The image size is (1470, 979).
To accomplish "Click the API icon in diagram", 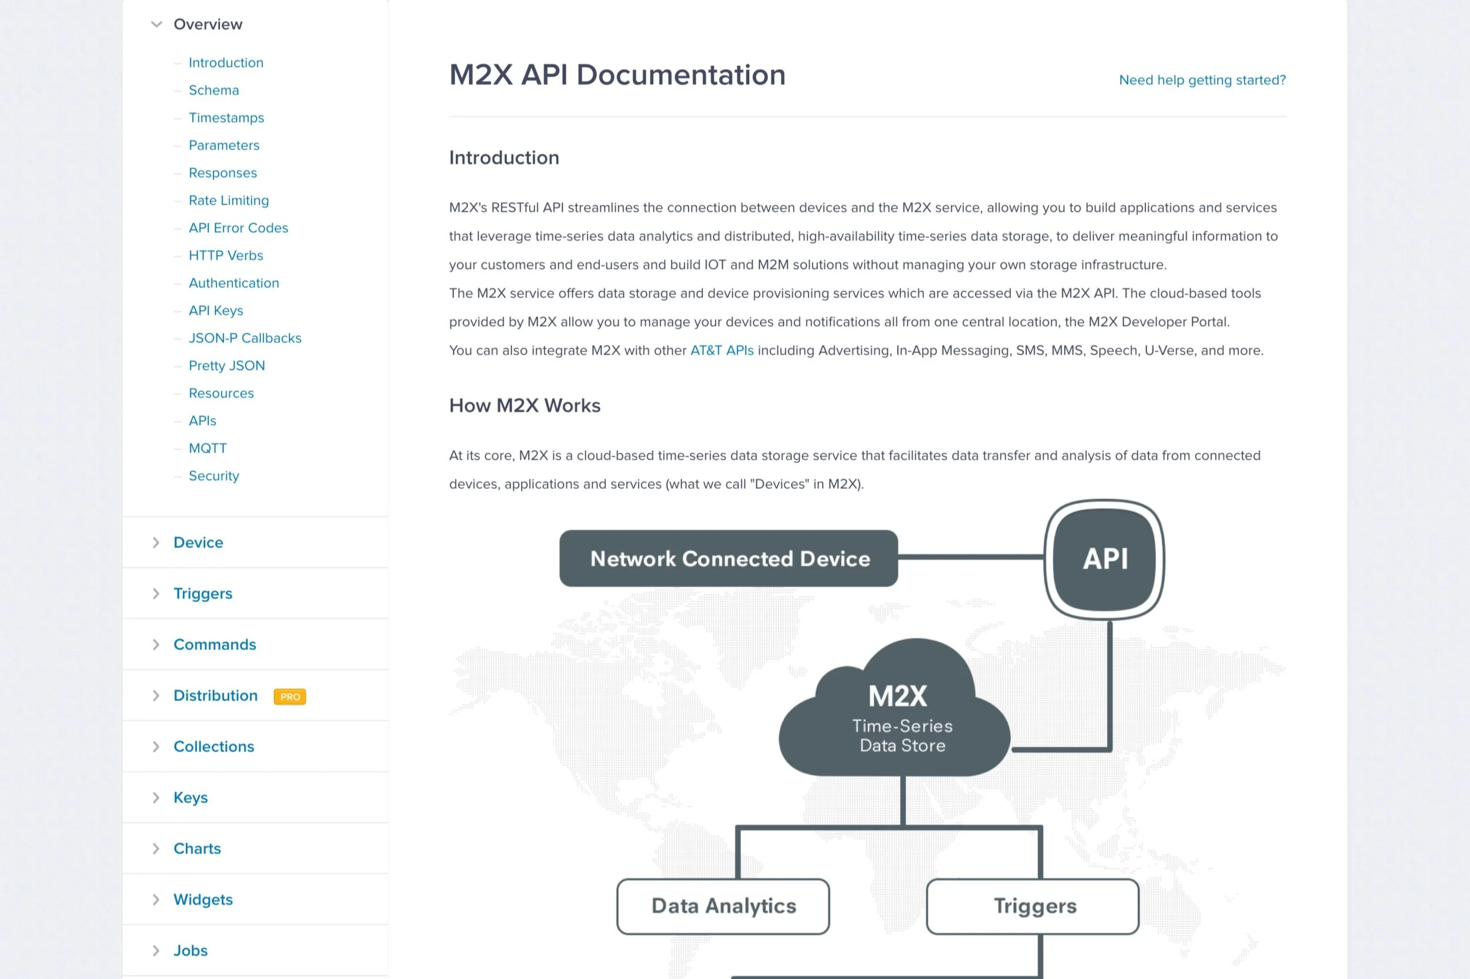I will pyautogui.click(x=1104, y=559).
